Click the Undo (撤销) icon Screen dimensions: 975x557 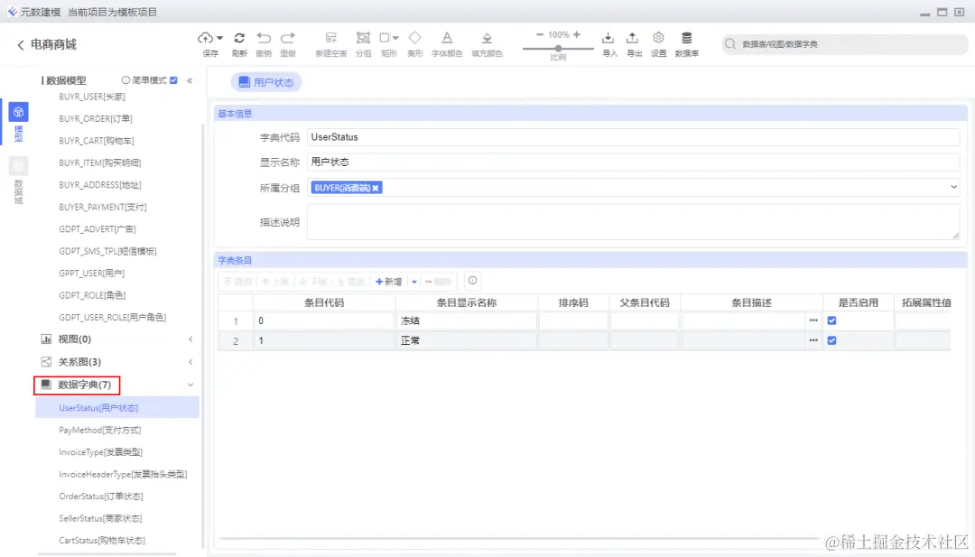coord(264,38)
